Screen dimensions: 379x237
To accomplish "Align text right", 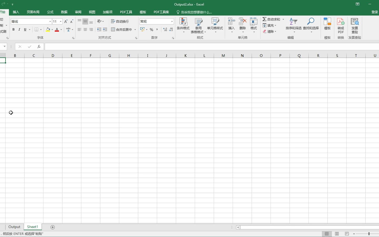I will click(x=91, y=29).
